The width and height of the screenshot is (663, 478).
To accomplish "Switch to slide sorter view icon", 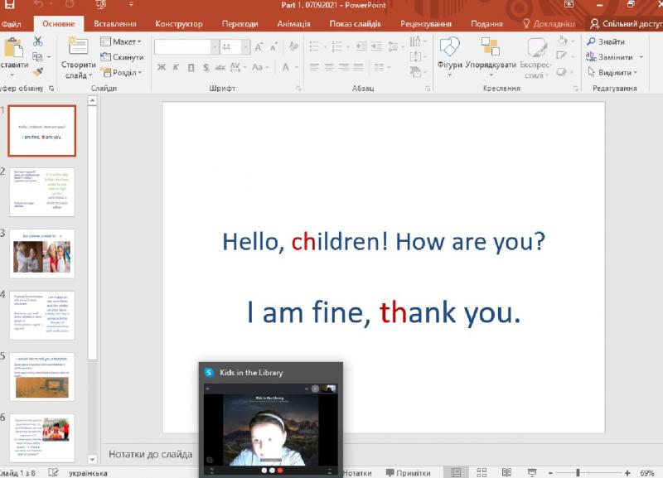I will (x=482, y=472).
